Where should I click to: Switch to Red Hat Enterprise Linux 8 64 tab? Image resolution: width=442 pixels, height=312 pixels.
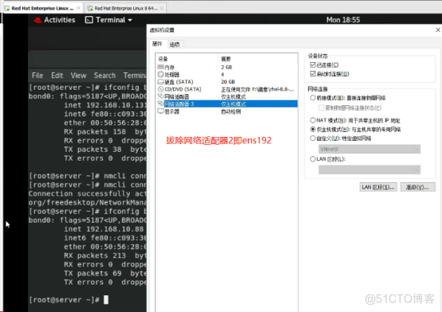tap(125, 9)
